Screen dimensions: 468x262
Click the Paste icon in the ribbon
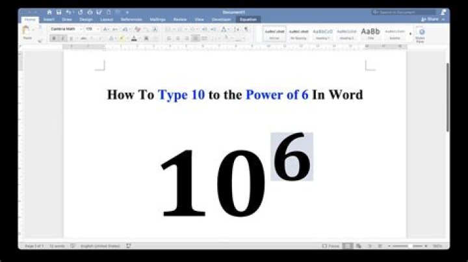pos(27,32)
